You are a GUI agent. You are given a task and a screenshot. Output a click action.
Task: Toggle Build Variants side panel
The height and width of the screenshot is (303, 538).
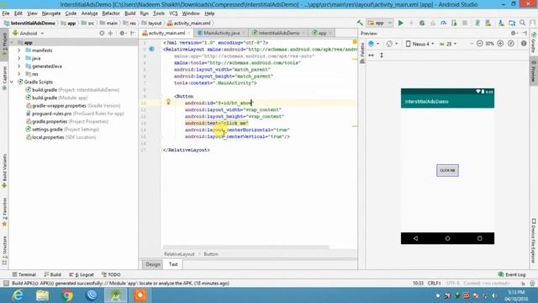coord(4,171)
